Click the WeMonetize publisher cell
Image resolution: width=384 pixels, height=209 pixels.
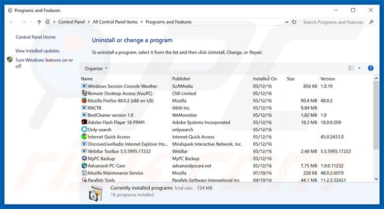click(184, 115)
